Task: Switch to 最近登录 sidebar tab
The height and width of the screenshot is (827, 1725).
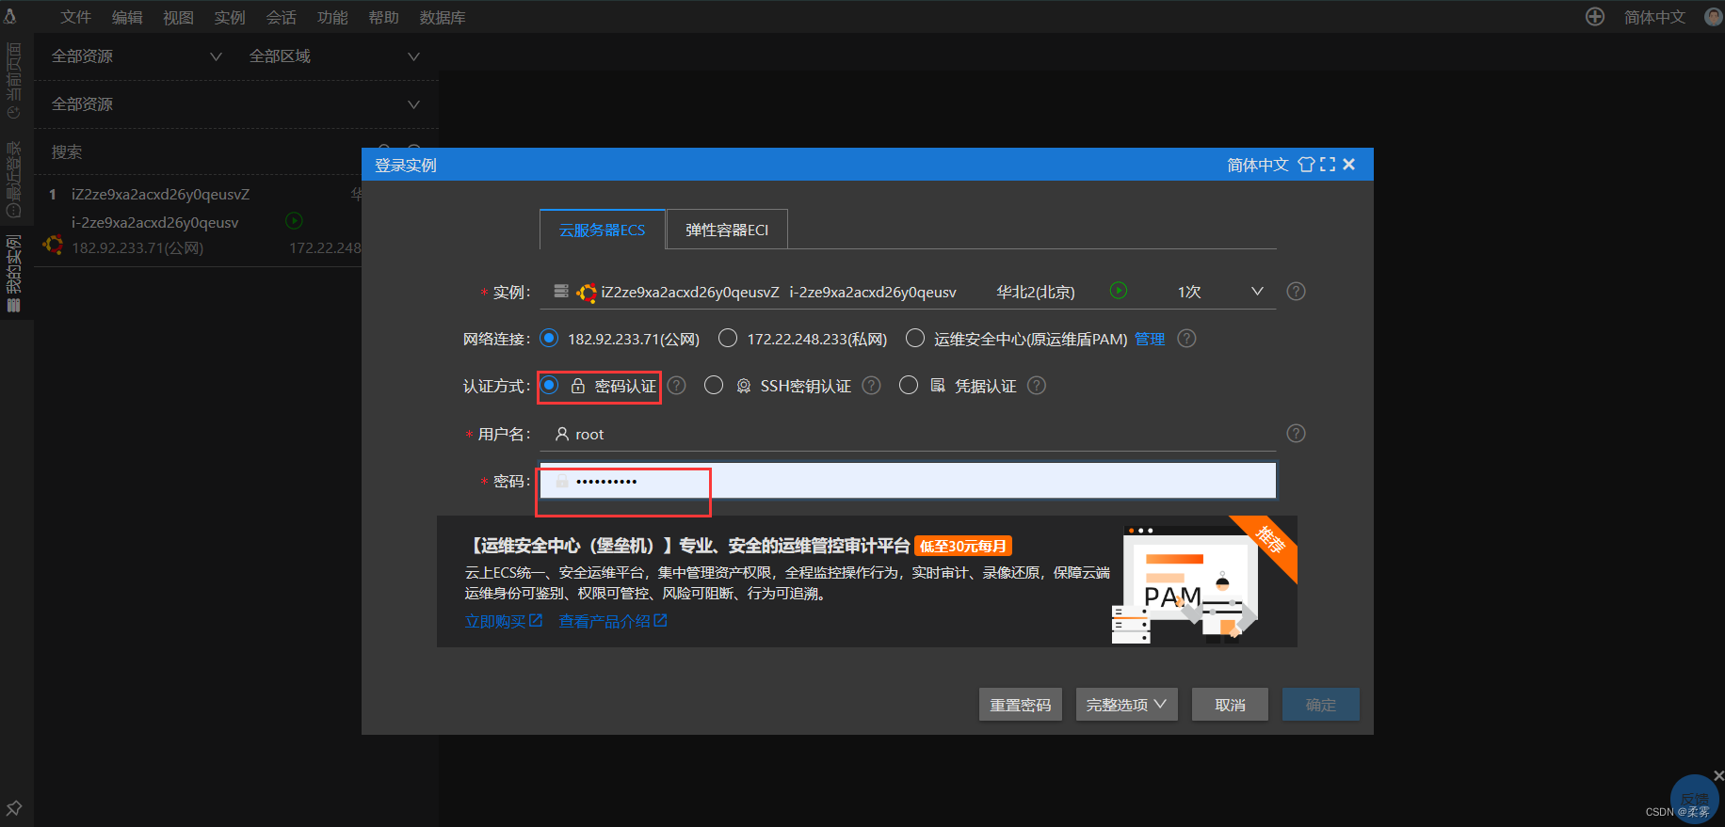Action: 14,179
